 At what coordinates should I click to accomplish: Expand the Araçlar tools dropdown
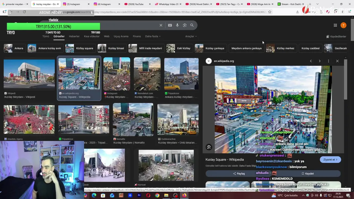pos(191,36)
